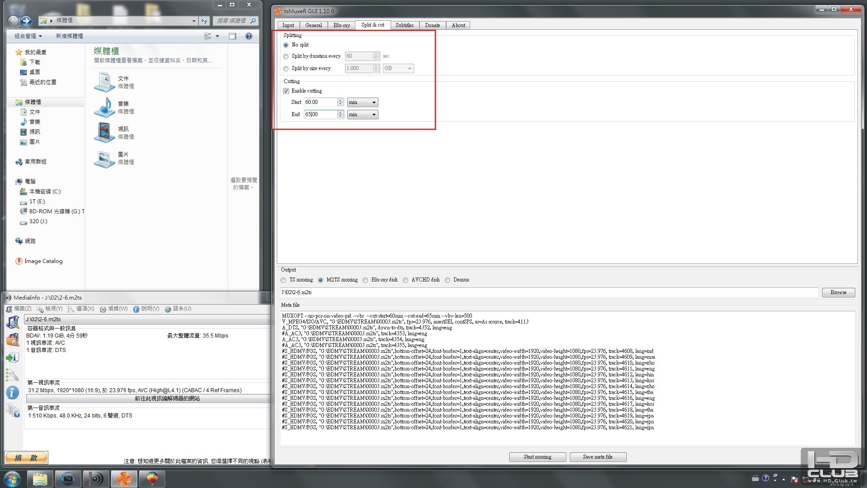The height and width of the screenshot is (488, 867).
Task: Click MediaInfo open folder icon in sidebar
Action: pos(13,339)
